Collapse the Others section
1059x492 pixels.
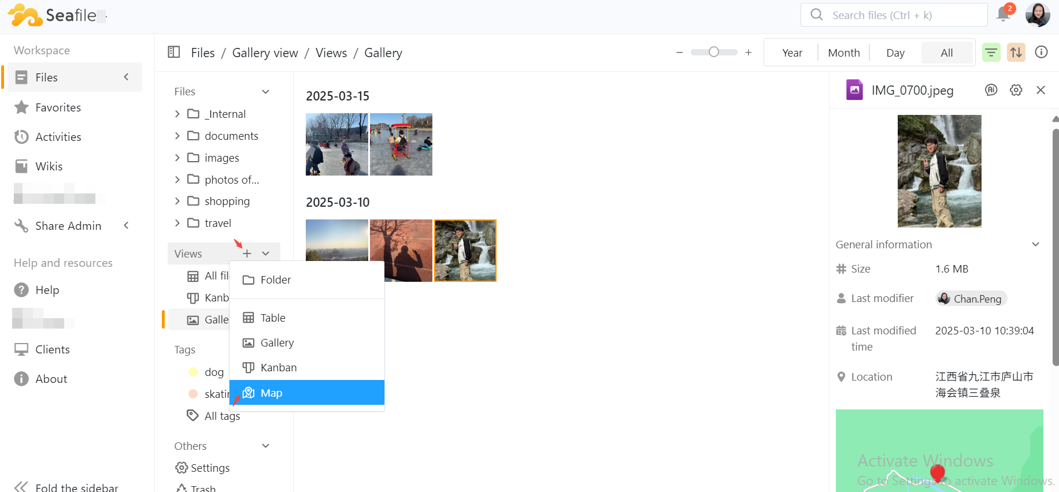click(x=265, y=446)
